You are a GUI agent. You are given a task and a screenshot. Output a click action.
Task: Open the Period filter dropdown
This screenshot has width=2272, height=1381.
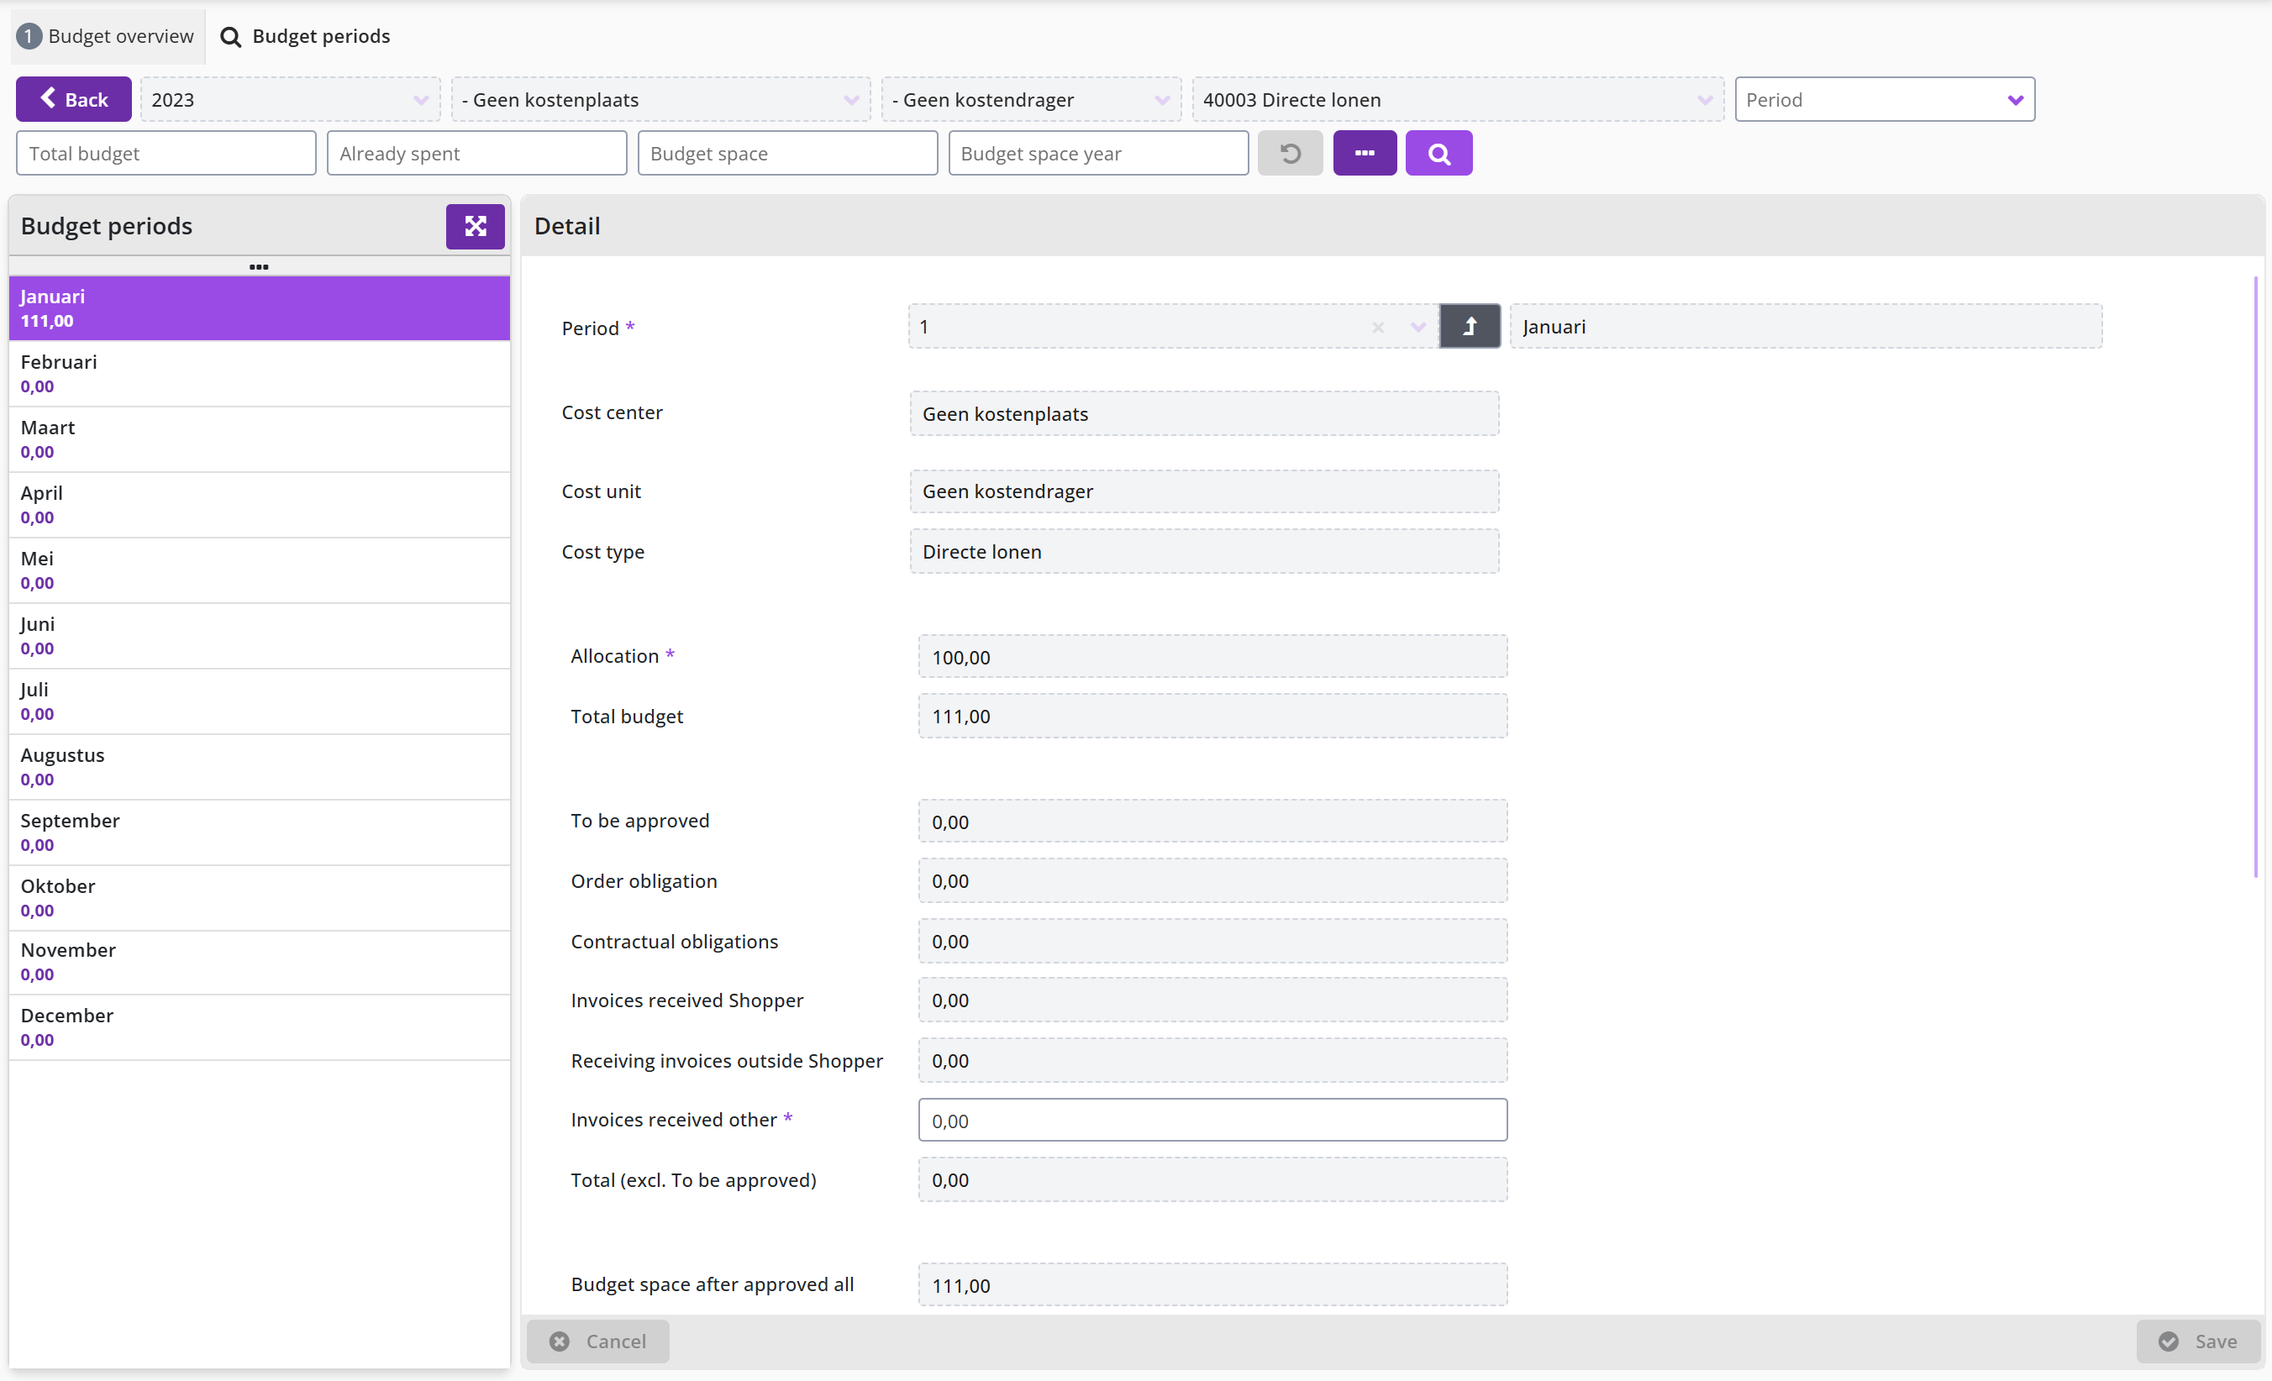pyautogui.click(x=1885, y=100)
